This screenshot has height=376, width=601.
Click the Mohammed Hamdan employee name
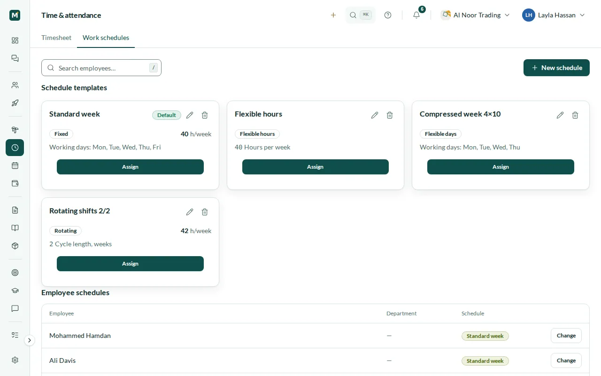point(80,336)
